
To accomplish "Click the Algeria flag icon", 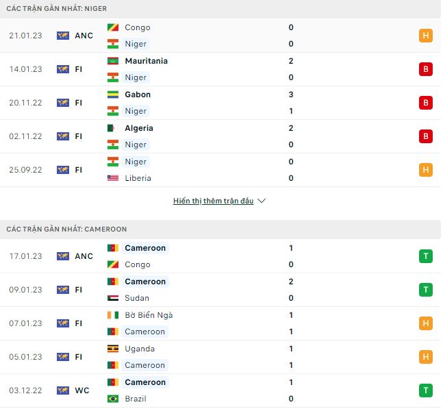I will click(113, 128).
